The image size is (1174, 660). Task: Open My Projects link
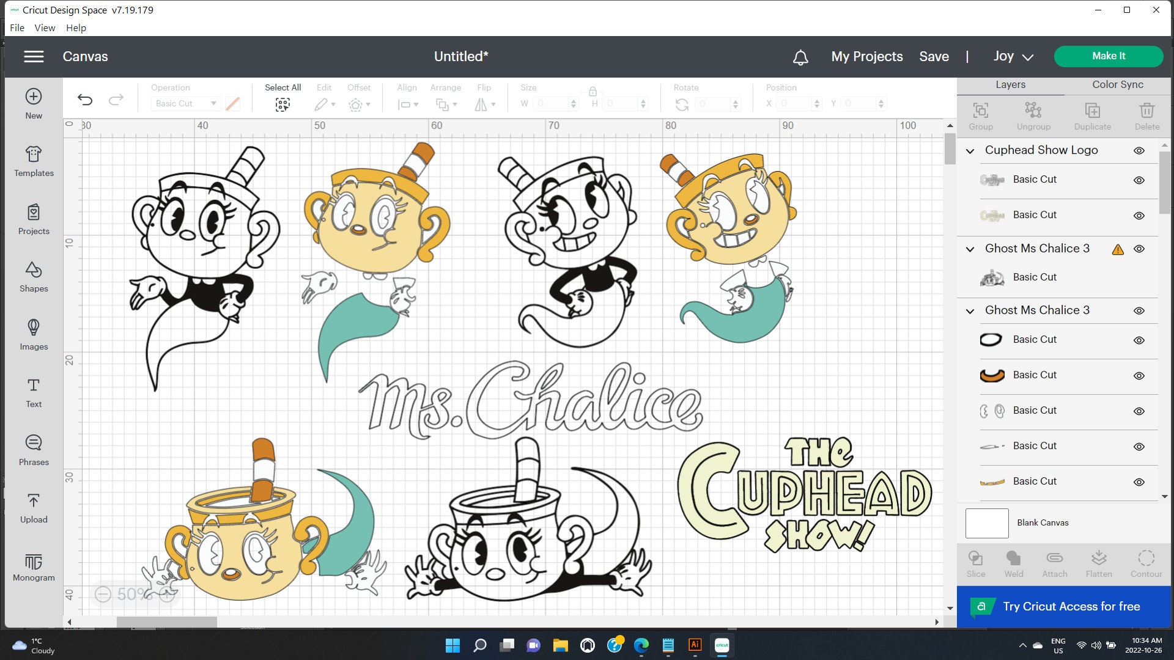[866, 56]
